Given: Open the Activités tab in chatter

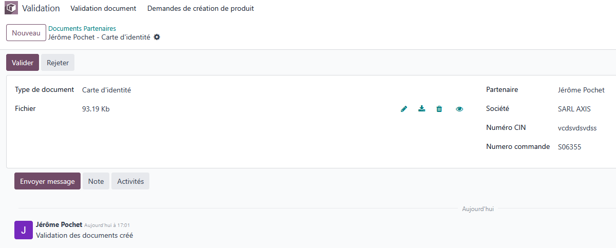Looking at the screenshot, I should [x=130, y=181].
